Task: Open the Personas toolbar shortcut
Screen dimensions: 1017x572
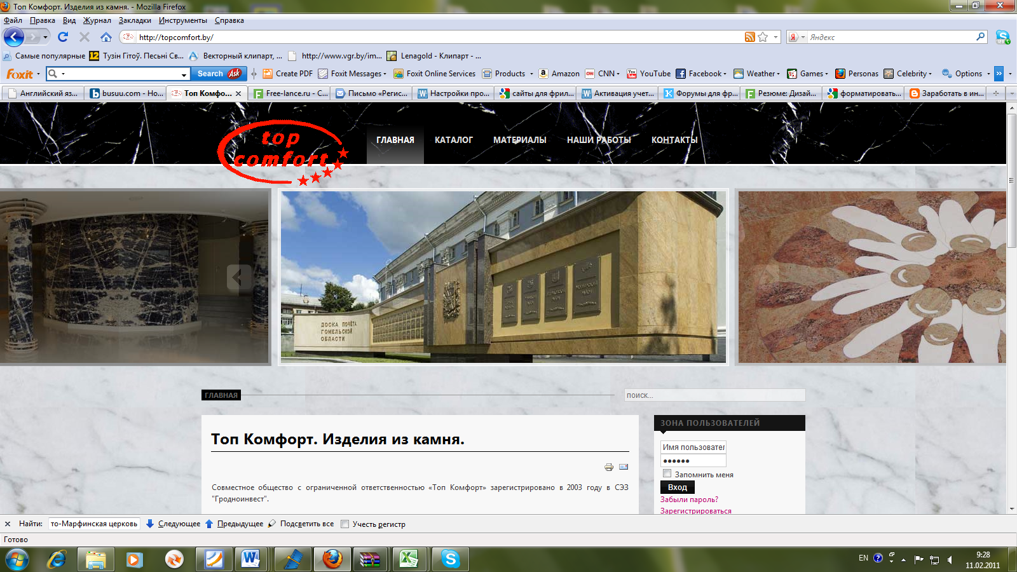Action: (x=857, y=74)
